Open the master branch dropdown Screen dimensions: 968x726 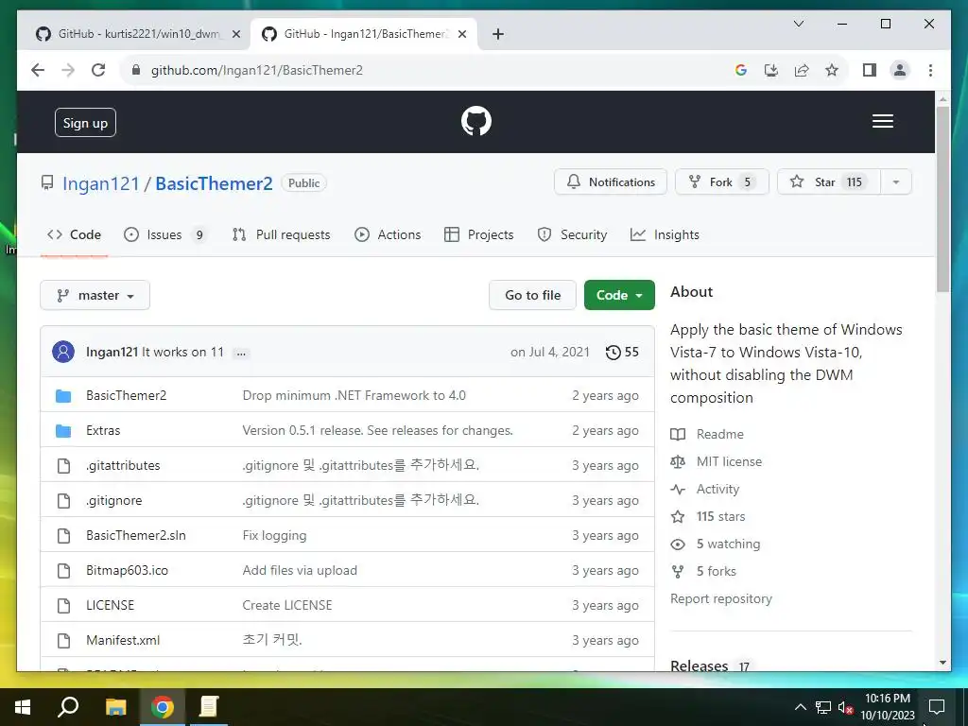click(95, 296)
